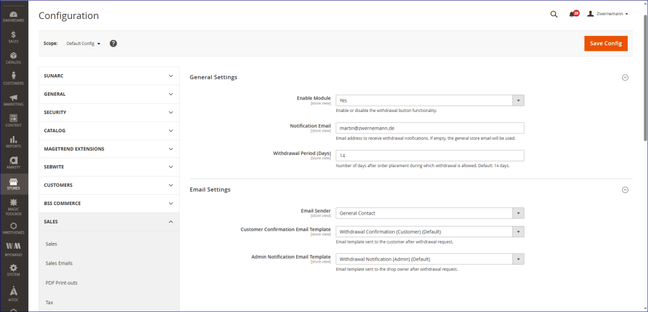Open the Catalog box icon
The height and width of the screenshot is (312, 648).
click(14, 57)
